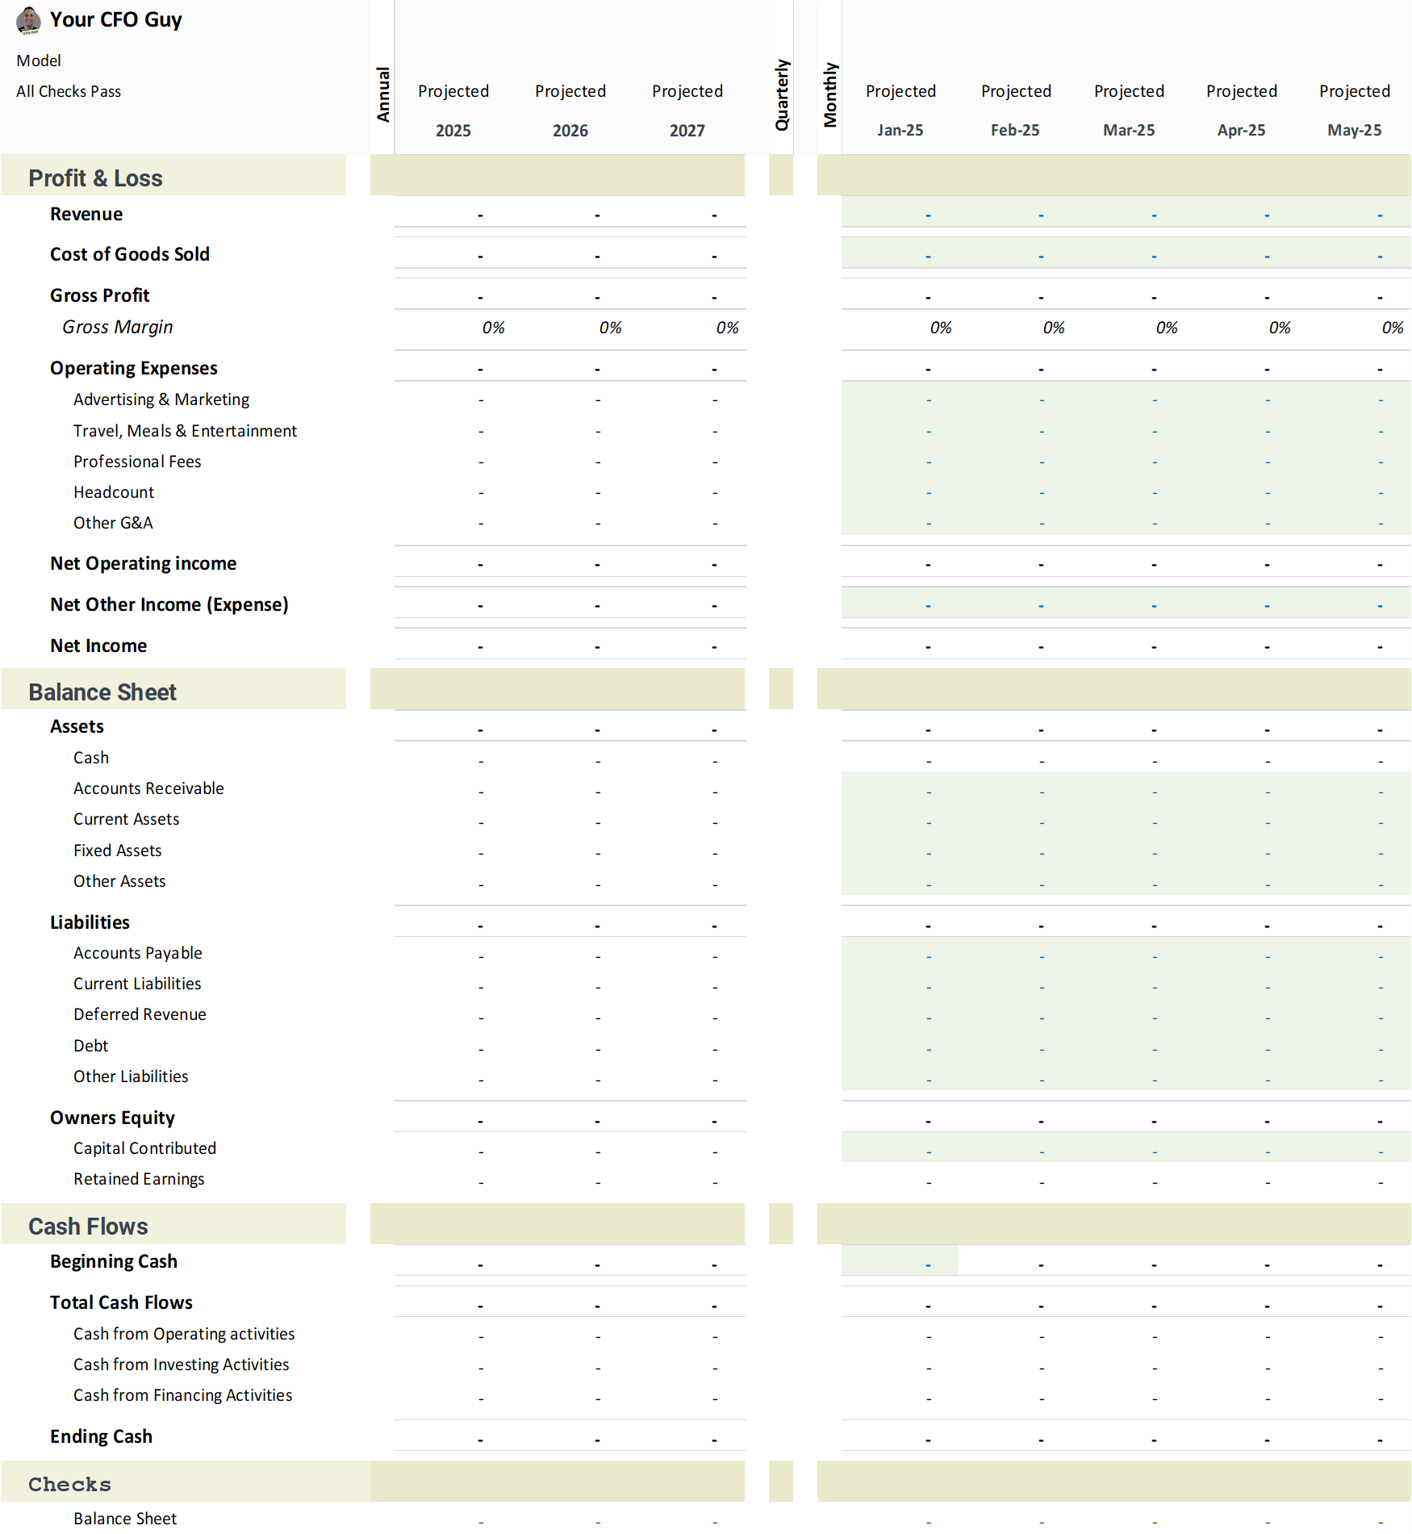1412x1534 pixels.
Task: Click Accounts Receivable input for Jan-25
Action: pyautogui.click(x=900, y=788)
